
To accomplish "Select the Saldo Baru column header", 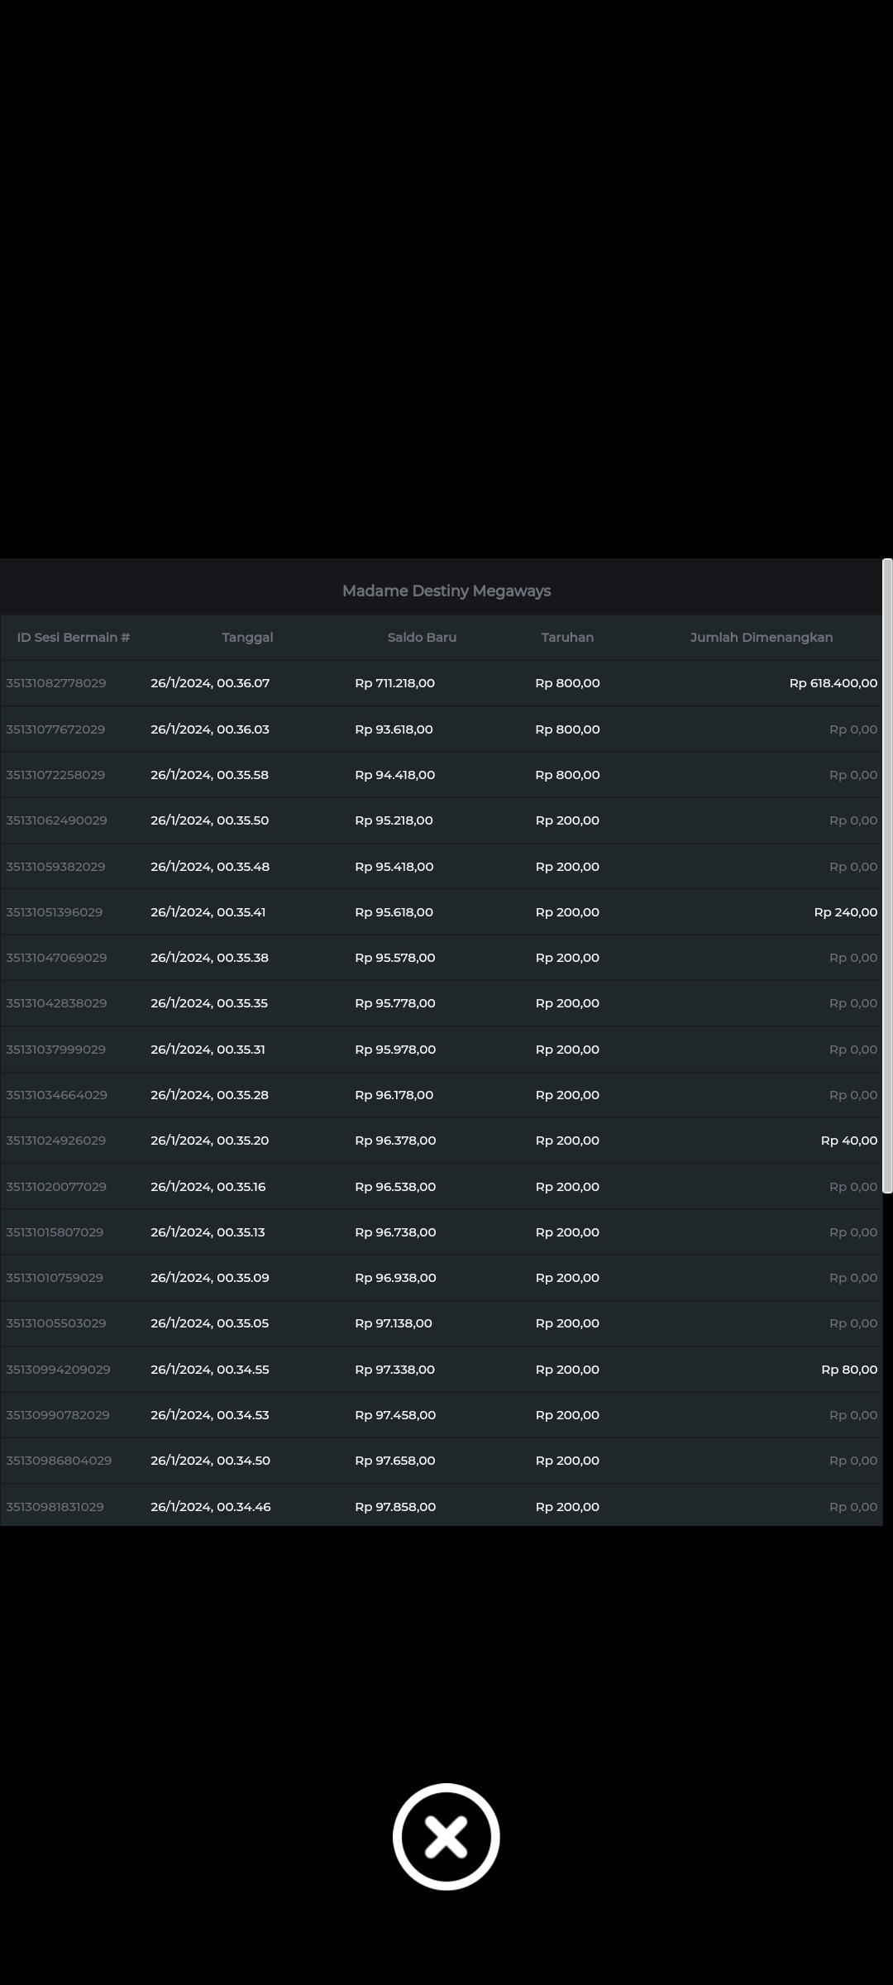I will (x=422, y=637).
